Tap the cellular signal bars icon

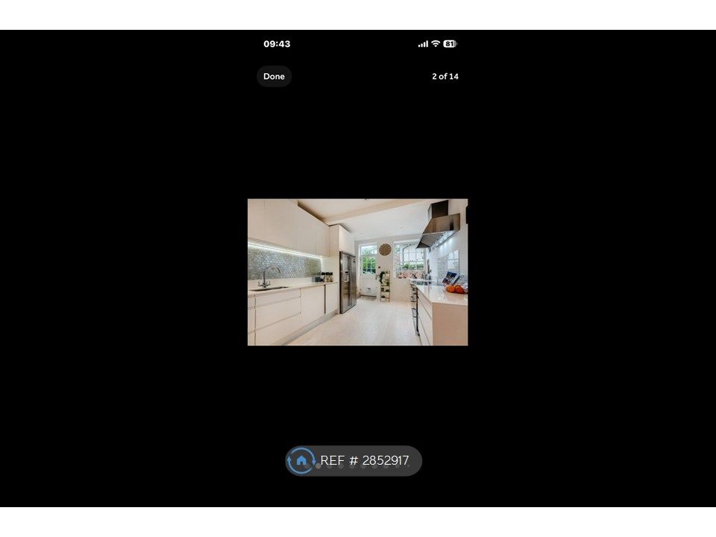[423, 44]
